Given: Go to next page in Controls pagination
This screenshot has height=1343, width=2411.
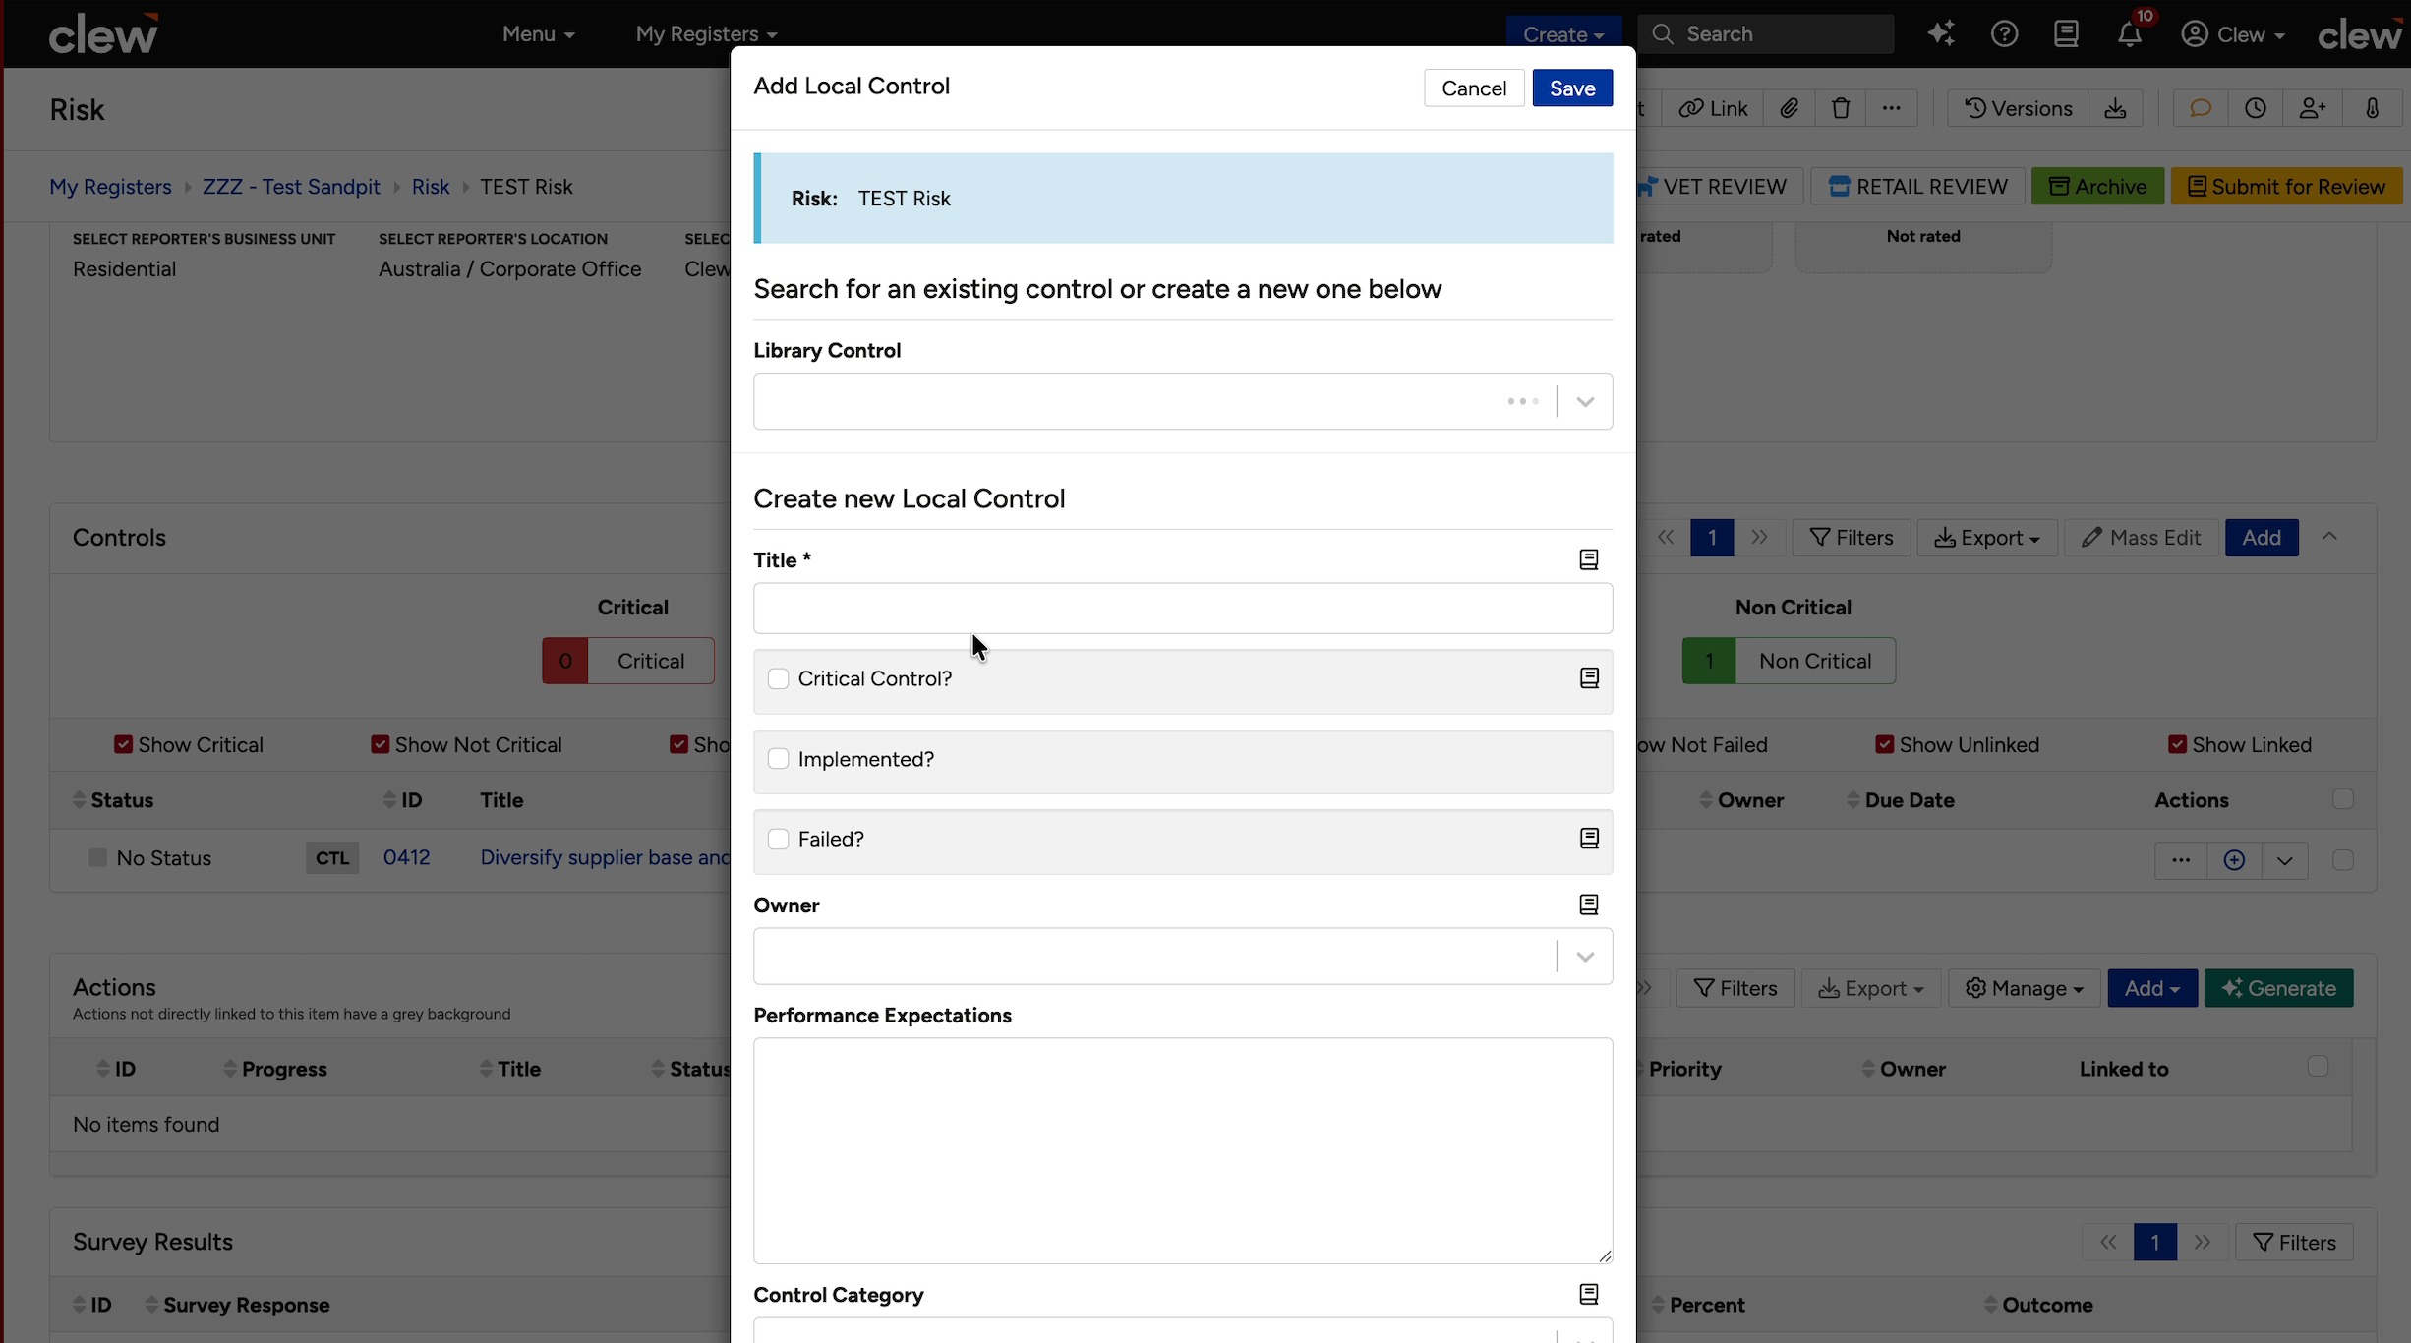Looking at the screenshot, I should (x=1759, y=538).
